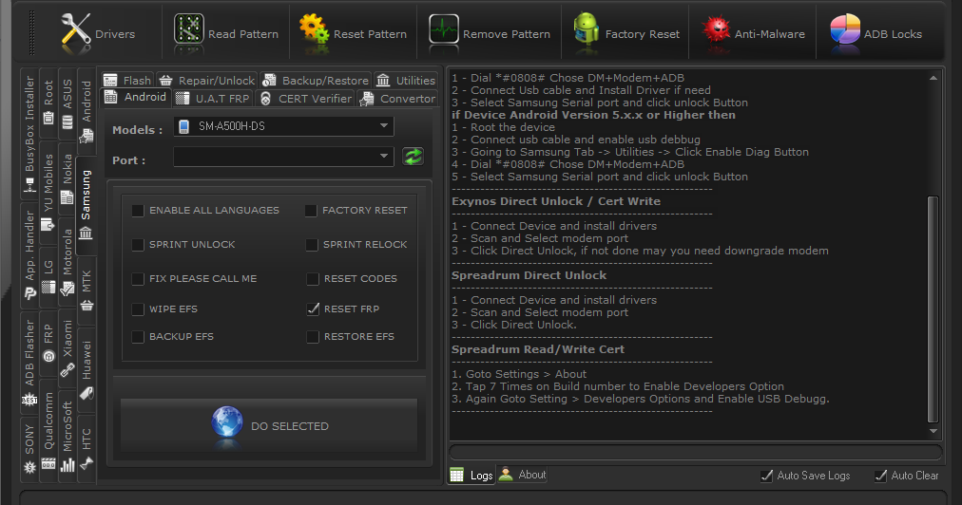The width and height of the screenshot is (962, 505).
Task: Open the Nokia side tab
Action: pyautogui.click(x=67, y=178)
